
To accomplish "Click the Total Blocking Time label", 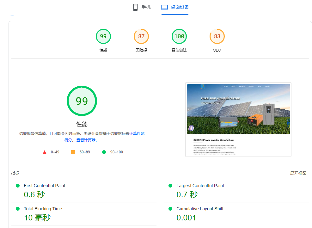I will pos(43,209).
